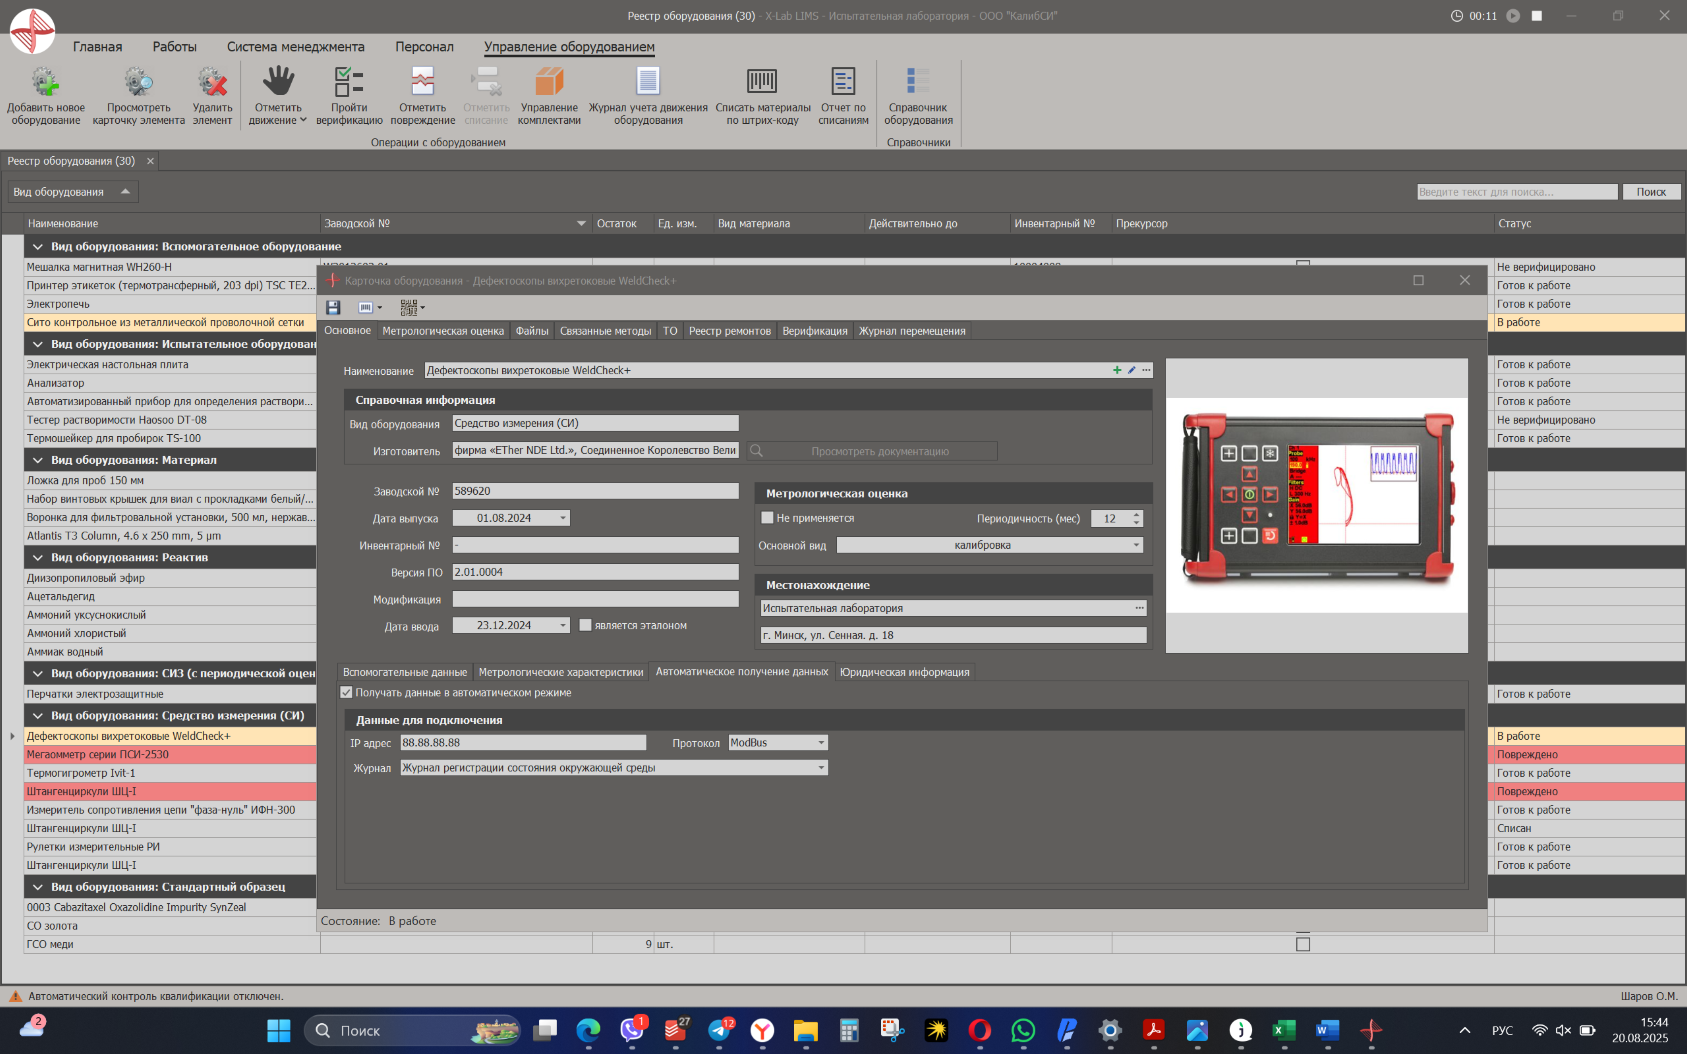
Task: Increase periodicity months stepper up arrow
Action: click(x=1136, y=514)
